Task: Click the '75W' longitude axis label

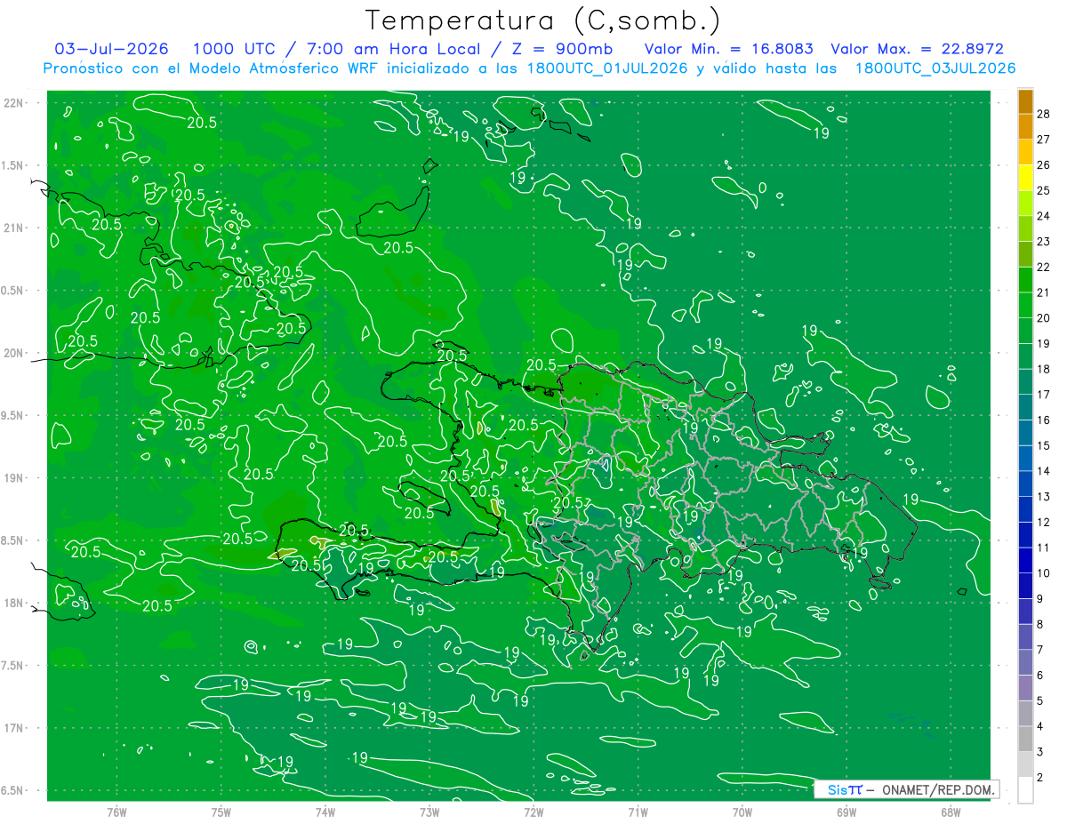Action: [x=221, y=812]
